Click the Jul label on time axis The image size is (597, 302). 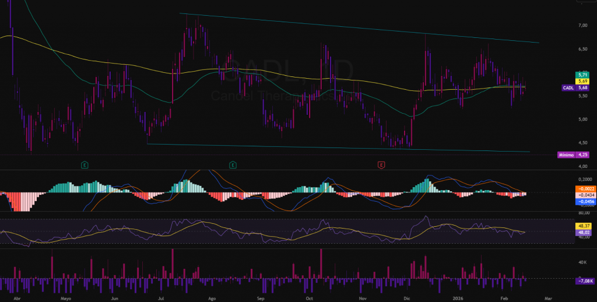coord(162,299)
